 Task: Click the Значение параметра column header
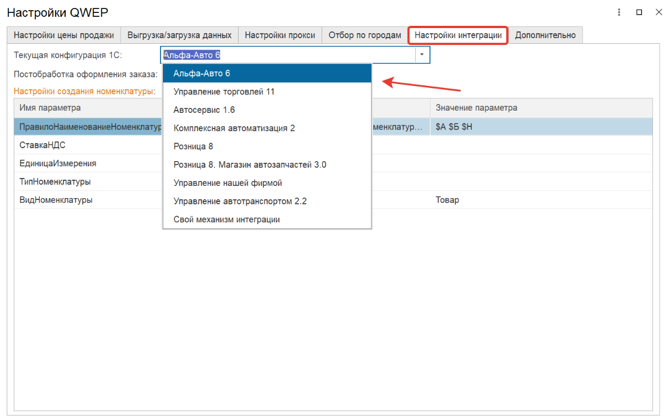coord(540,108)
